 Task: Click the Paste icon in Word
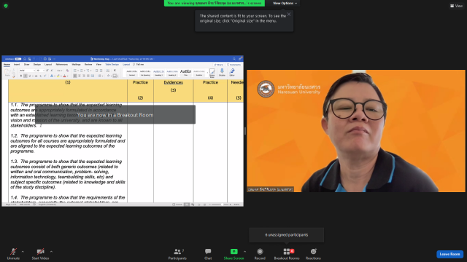pos(7,73)
